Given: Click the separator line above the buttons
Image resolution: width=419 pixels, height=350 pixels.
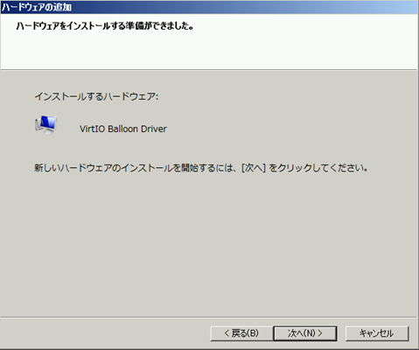Looking at the screenshot, I should point(209,317).
